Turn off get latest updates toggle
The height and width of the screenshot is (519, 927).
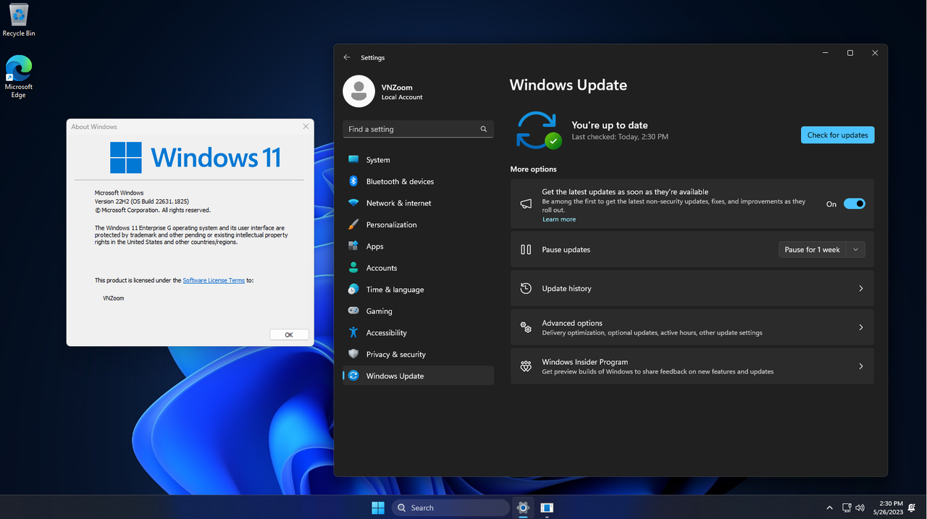click(855, 204)
